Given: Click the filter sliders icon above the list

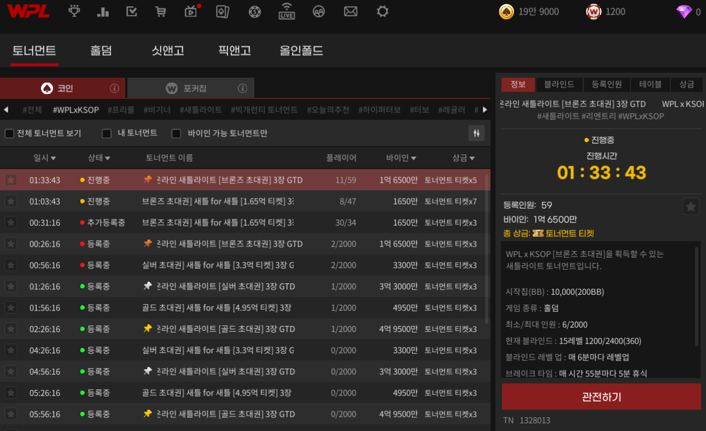Looking at the screenshot, I should point(476,133).
